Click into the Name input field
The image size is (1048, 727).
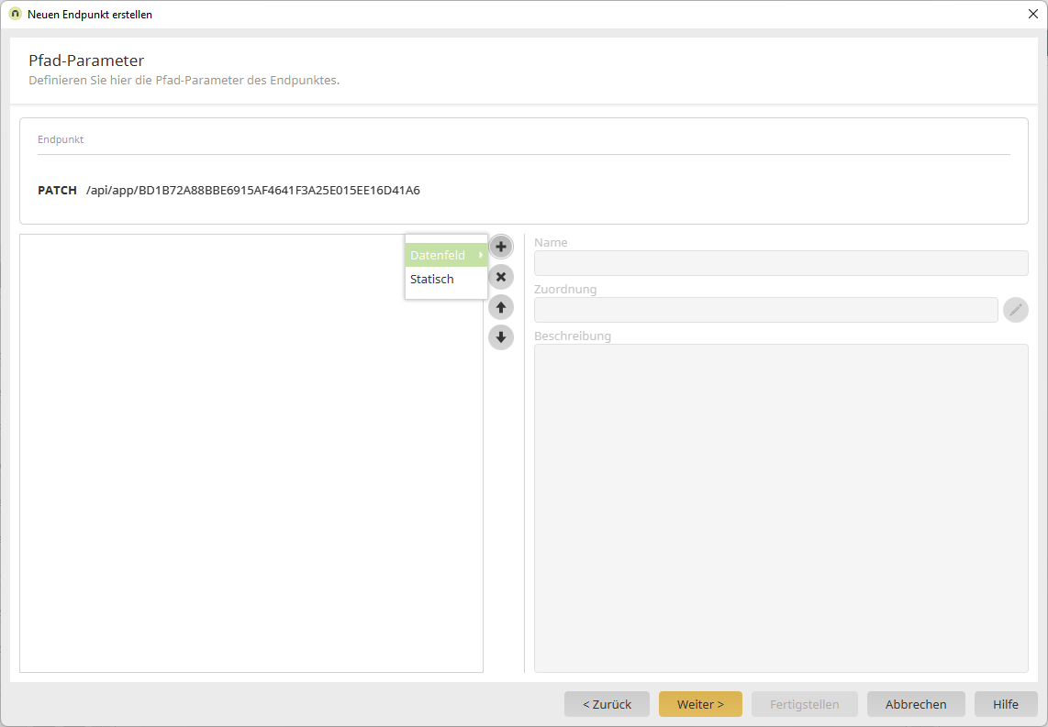click(x=781, y=263)
